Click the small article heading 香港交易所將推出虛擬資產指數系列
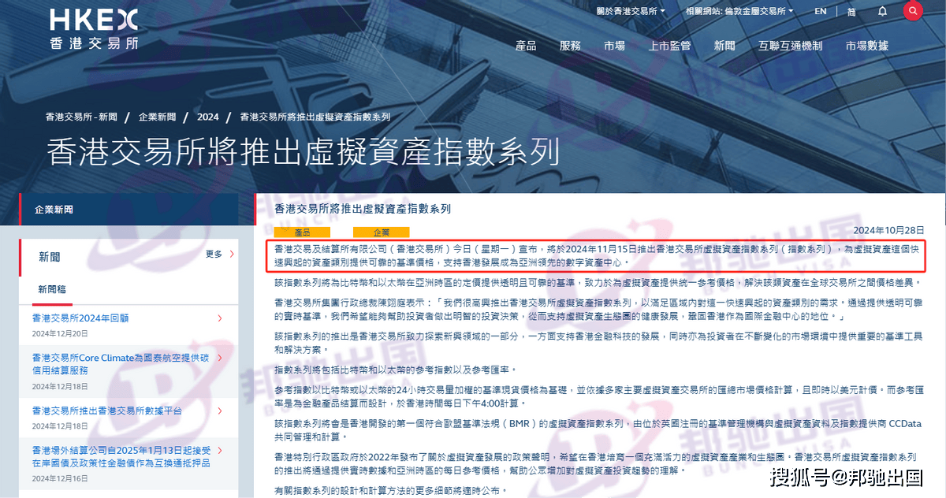The image size is (946, 498). [363, 209]
